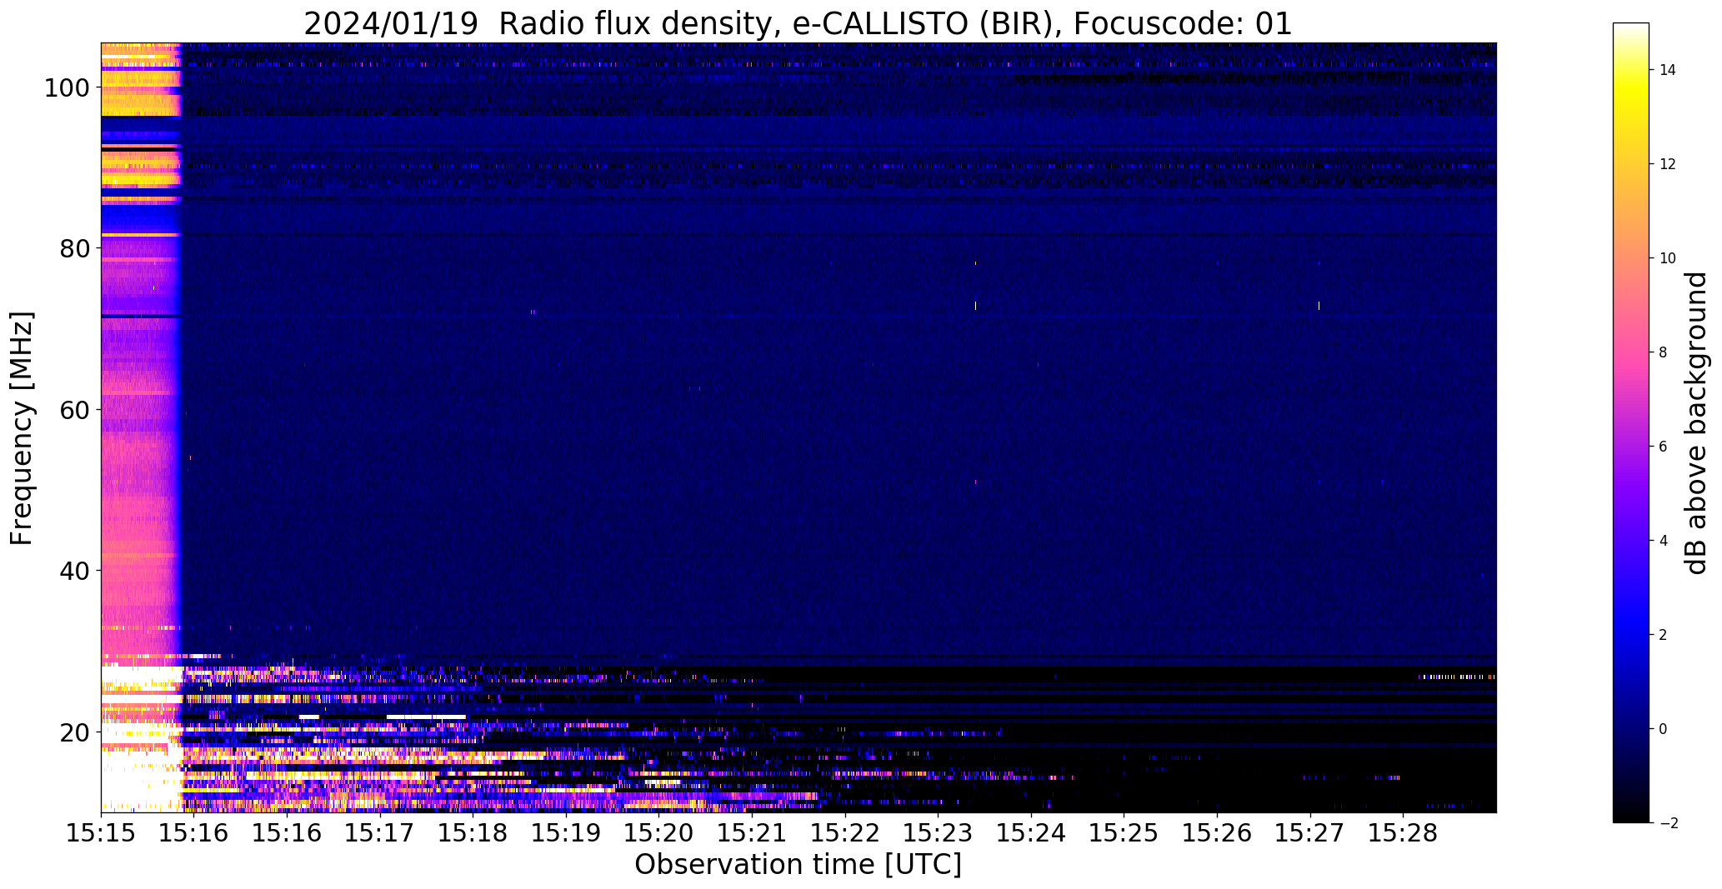Click the 15:22 time tick label
The image size is (1722, 889).
(845, 833)
